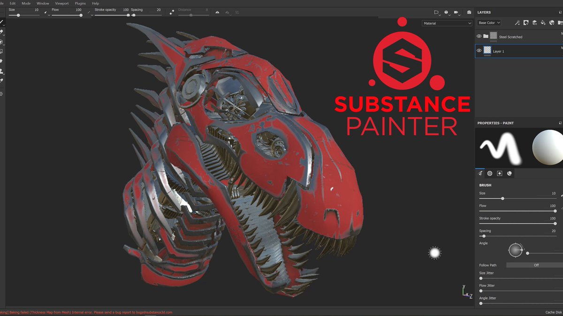Click the brush stroke preview thumbnail
563x316 pixels.
[x=501, y=148]
